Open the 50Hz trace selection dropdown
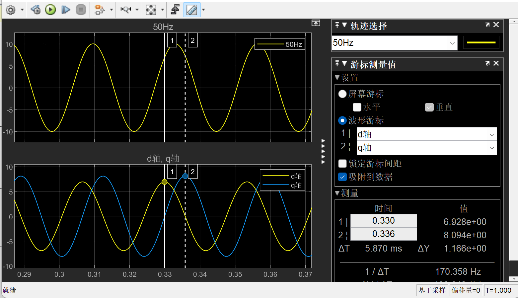The image size is (518, 298). coord(395,43)
